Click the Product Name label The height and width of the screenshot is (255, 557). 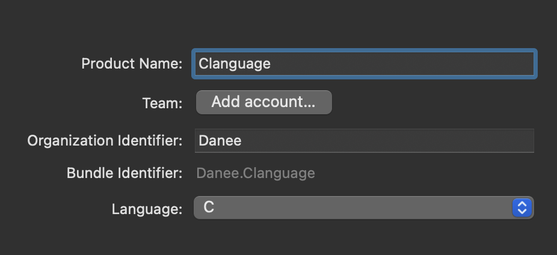(132, 64)
